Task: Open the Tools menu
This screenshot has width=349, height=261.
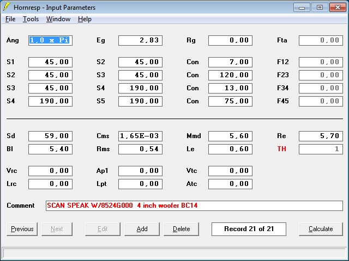Action: [31, 19]
